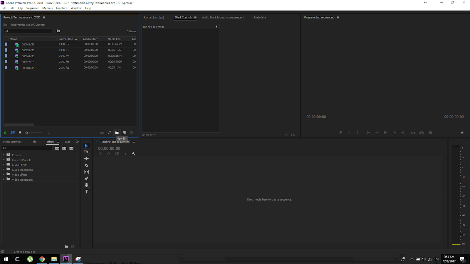The width and height of the screenshot is (470, 264).
Task: Toggle nest sequence insert mode icon
Action: coord(100,154)
